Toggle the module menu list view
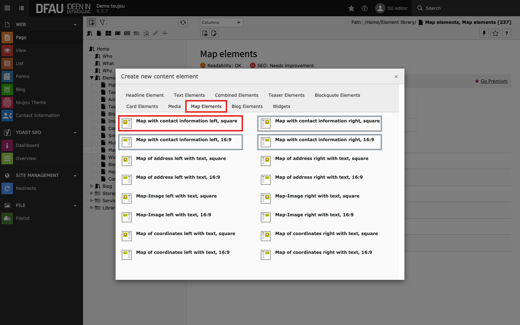The height and width of the screenshot is (325, 520). coord(22,8)
